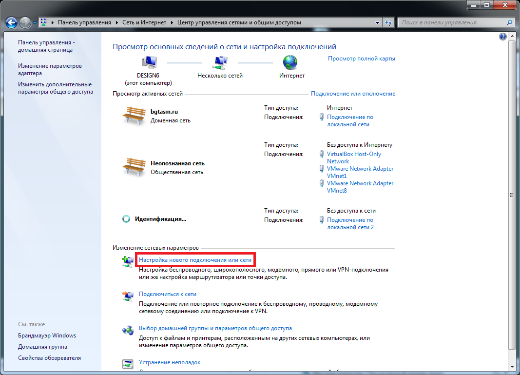
Task: Refresh the page with the refresh icon
Action: tap(388, 22)
